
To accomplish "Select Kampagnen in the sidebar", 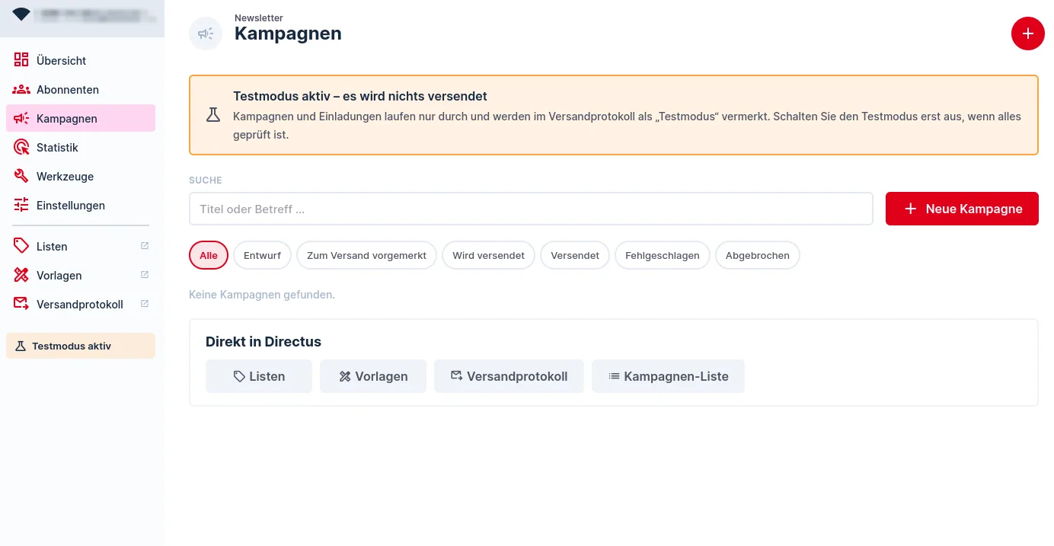I will coord(81,118).
